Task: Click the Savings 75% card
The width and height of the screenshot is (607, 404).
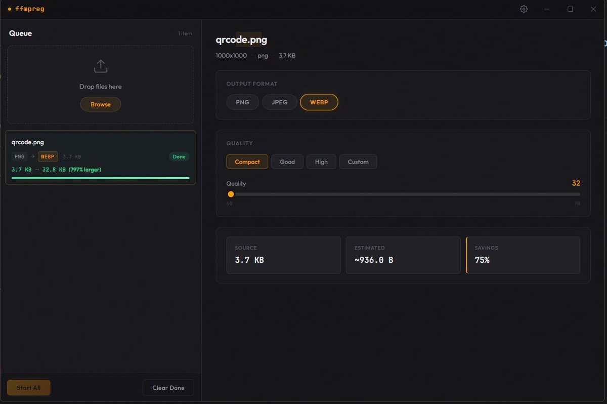Action: click(x=523, y=255)
